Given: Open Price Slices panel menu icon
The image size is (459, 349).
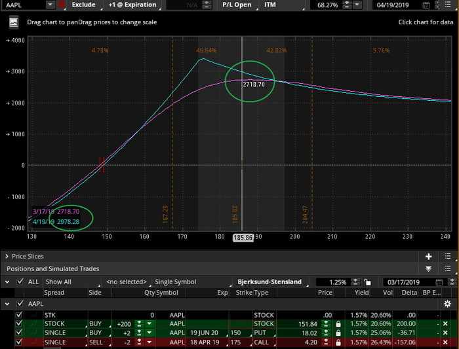Looking at the screenshot, I should click(x=448, y=256).
